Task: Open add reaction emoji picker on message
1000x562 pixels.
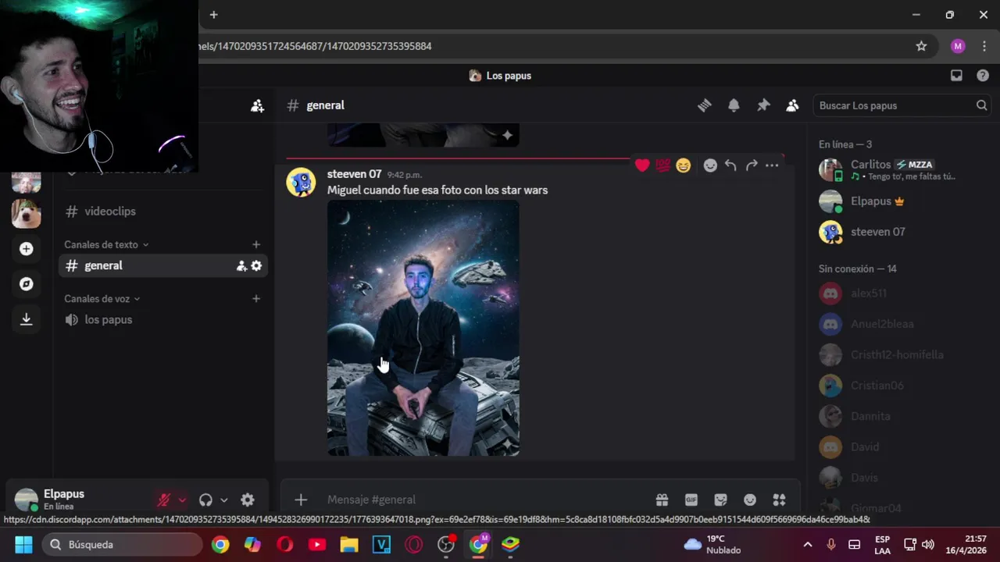Action: pyautogui.click(x=710, y=165)
